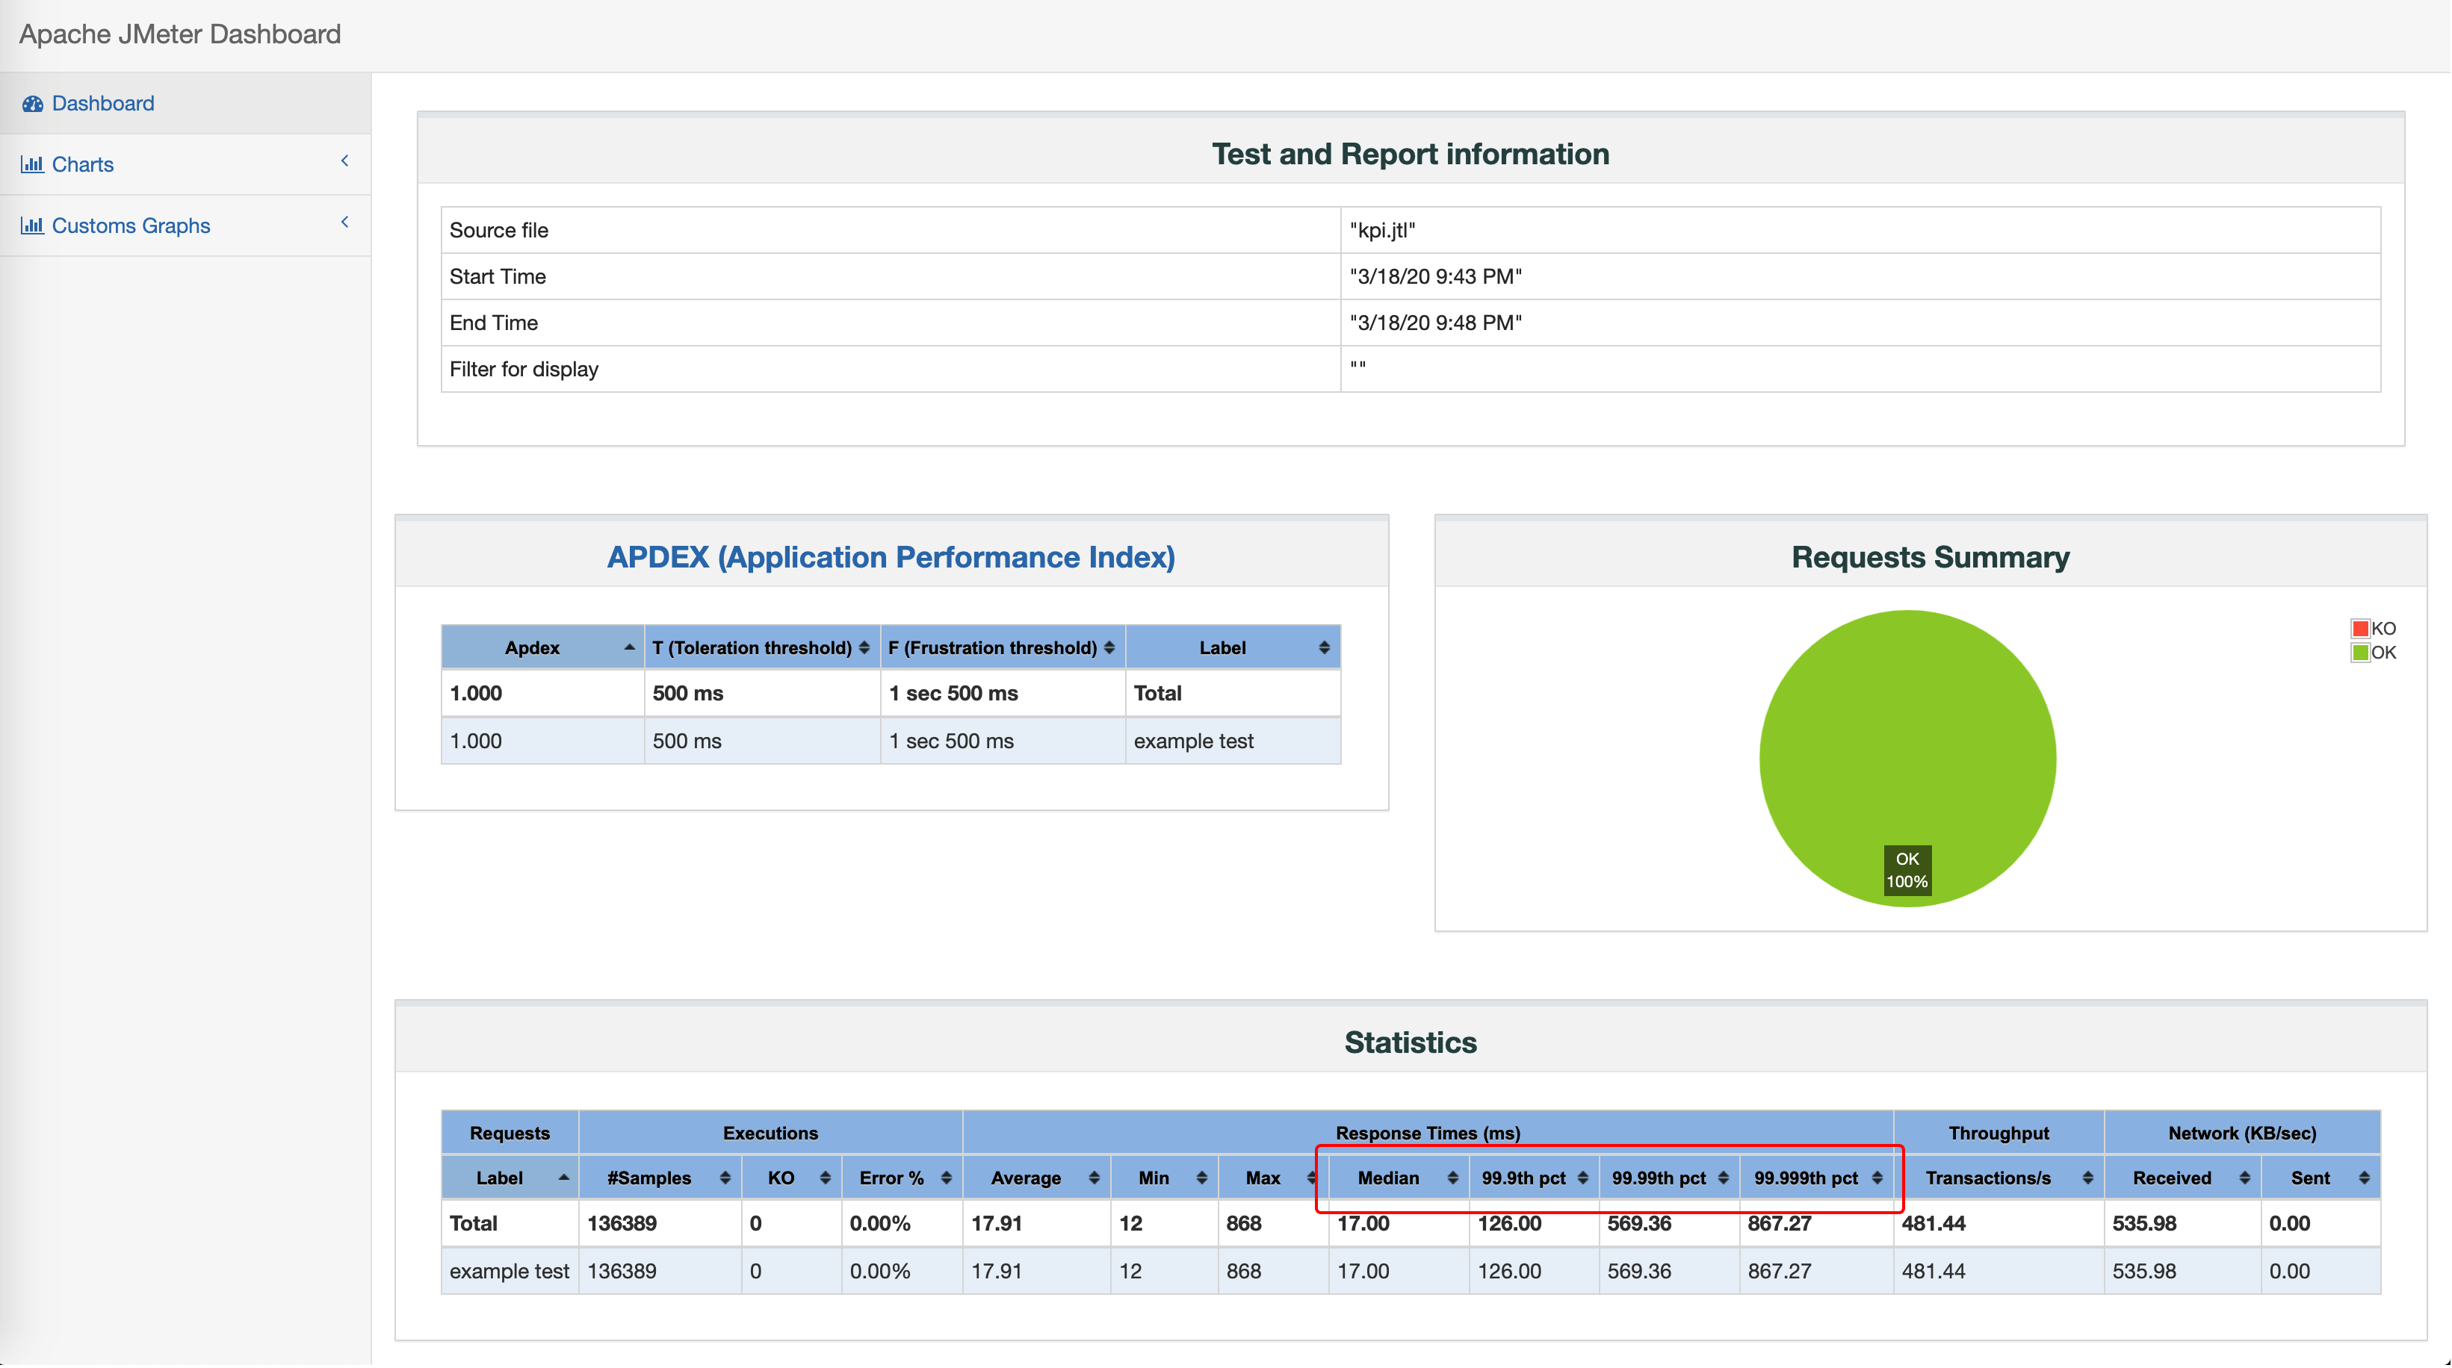Screen dimensions: 2452x1368
Task: Click the Dashboard gauge icon in sidebar
Action: (x=32, y=104)
